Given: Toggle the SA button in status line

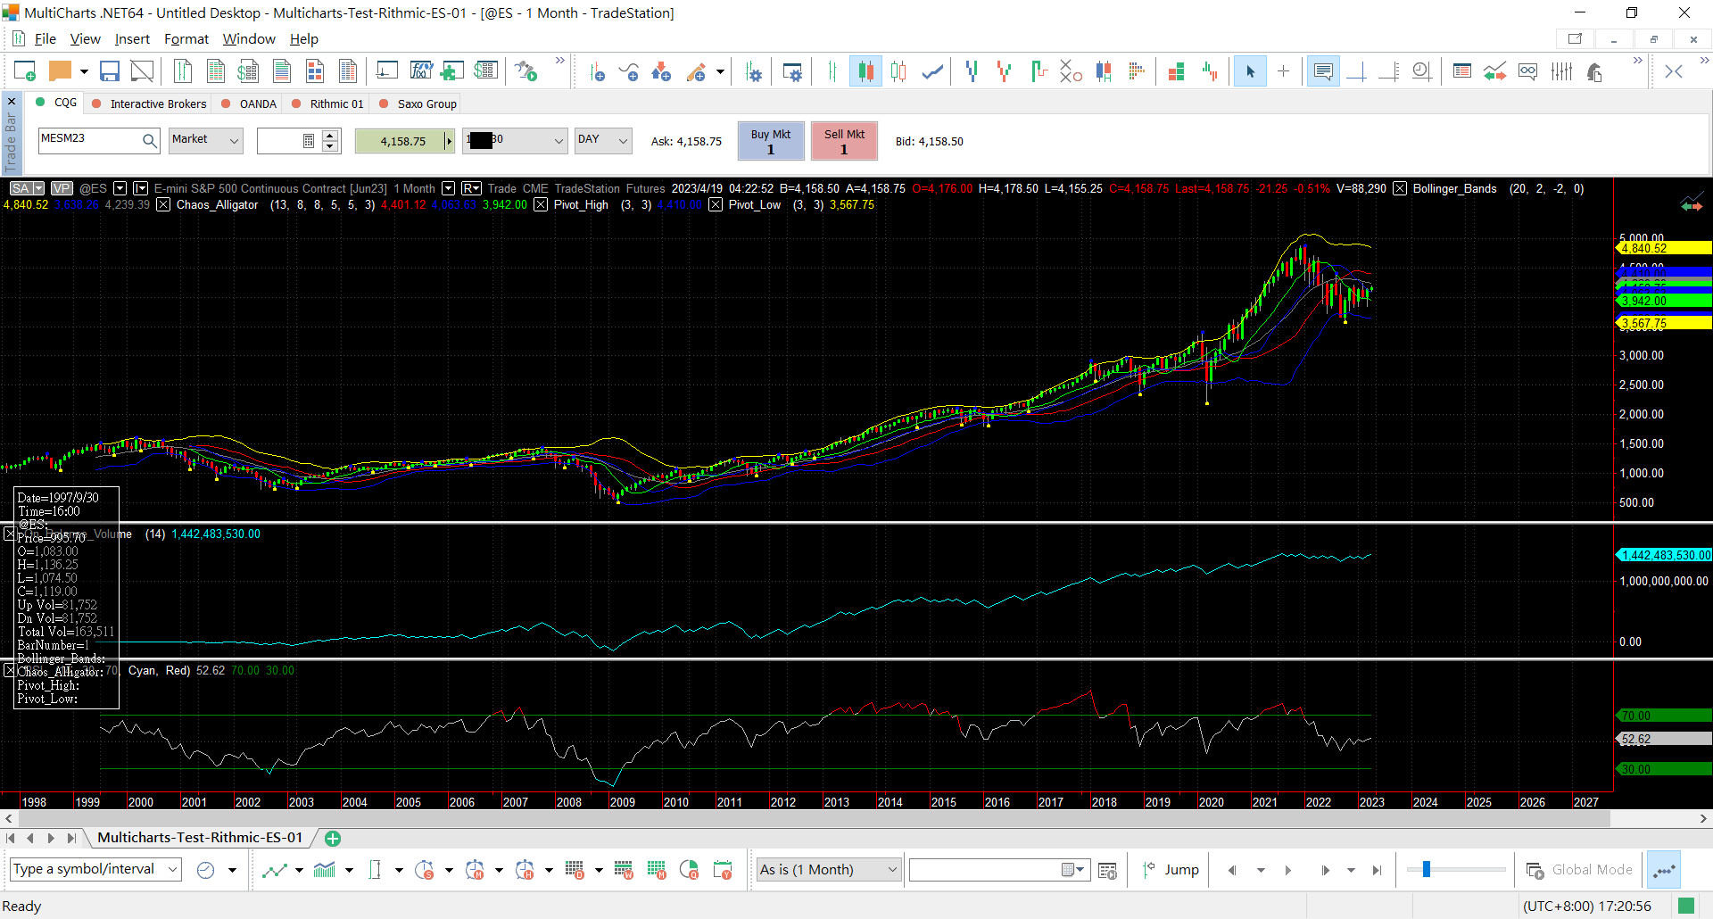Looking at the screenshot, I should [27, 188].
